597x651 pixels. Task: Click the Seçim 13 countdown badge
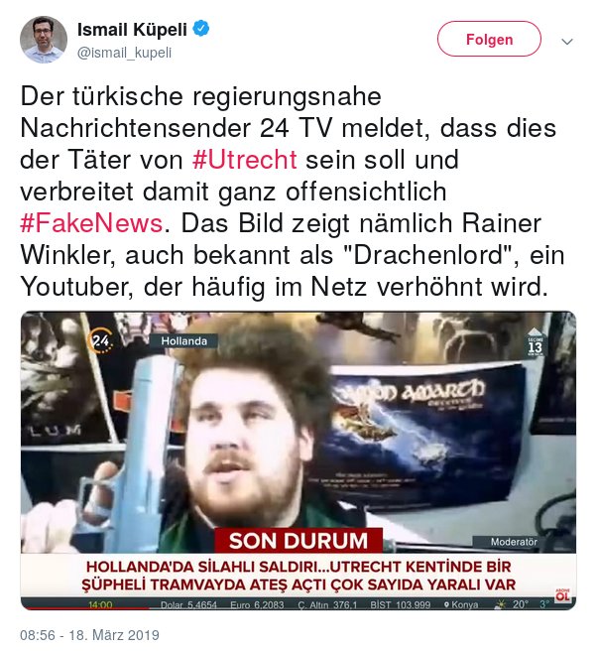click(536, 343)
